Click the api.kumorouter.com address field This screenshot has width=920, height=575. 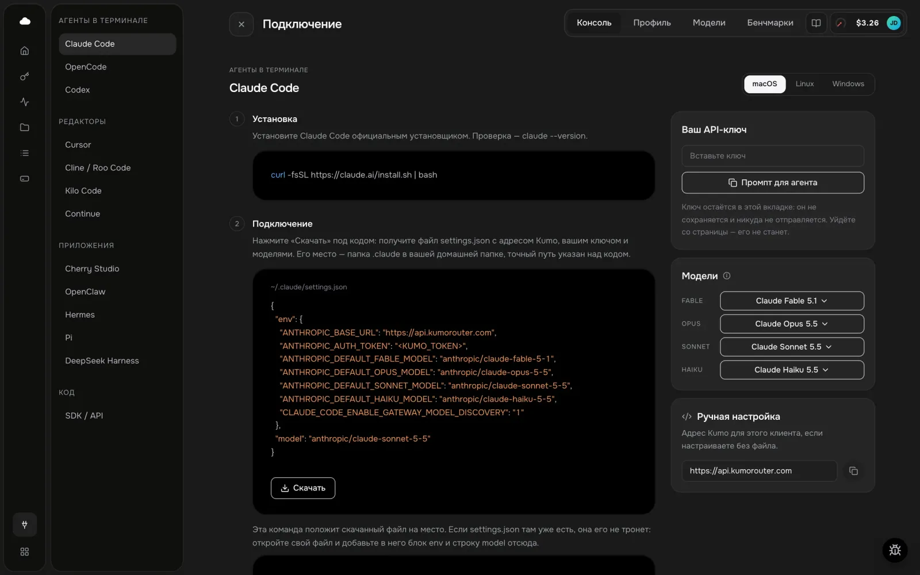759,471
